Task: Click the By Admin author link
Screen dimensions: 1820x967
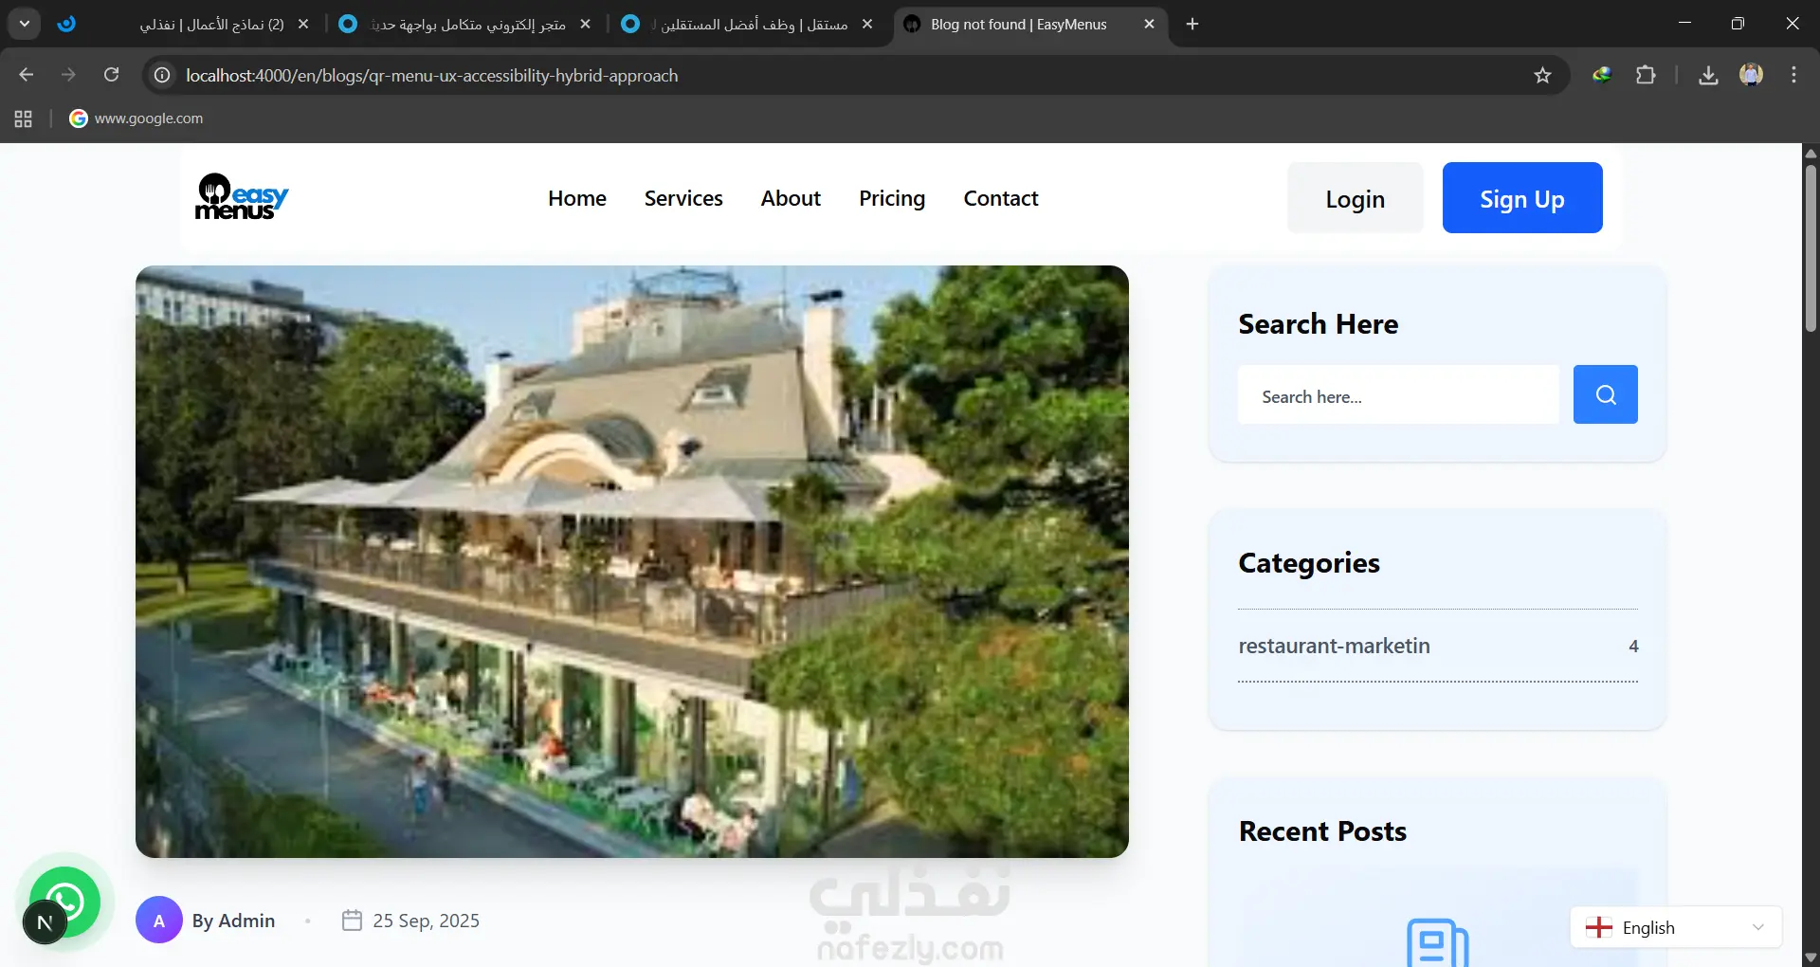Action: pyautogui.click(x=233, y=921)
